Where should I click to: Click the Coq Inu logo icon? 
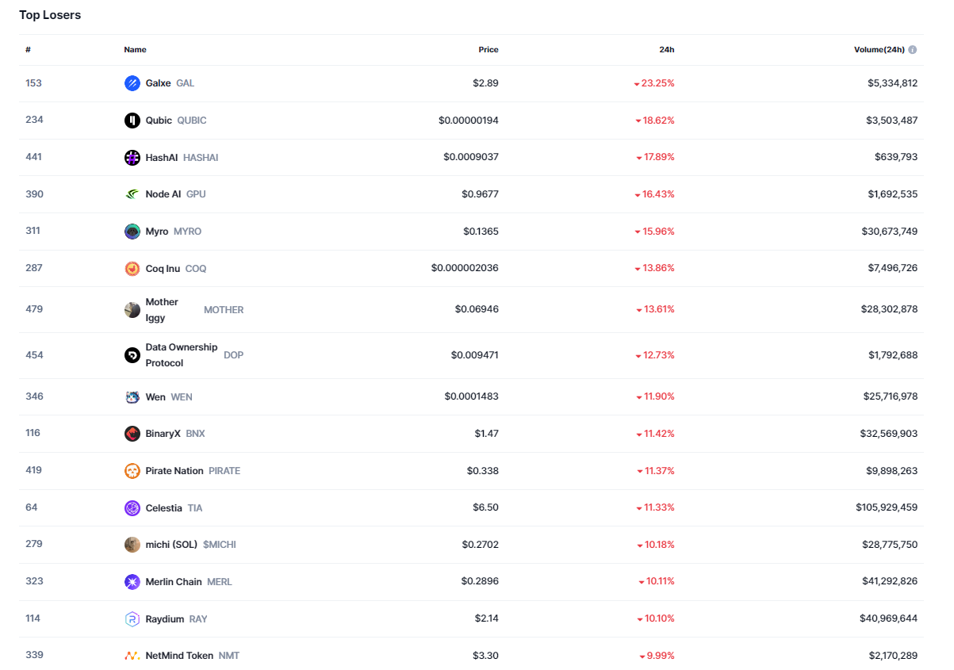tap(132, 269)
